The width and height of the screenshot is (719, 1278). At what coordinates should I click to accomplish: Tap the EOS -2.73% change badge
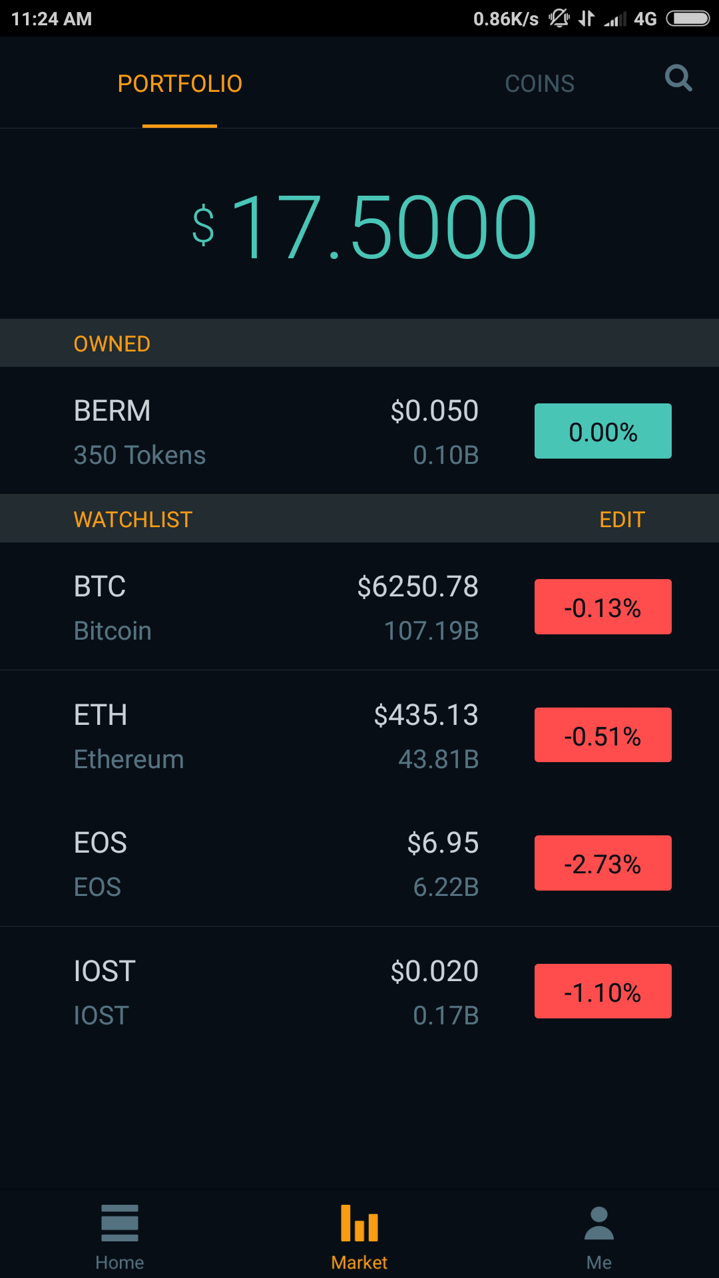point(602,863)
